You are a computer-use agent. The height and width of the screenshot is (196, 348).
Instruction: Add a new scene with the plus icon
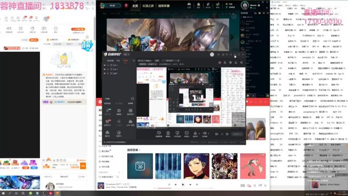(x=134, y=61)
